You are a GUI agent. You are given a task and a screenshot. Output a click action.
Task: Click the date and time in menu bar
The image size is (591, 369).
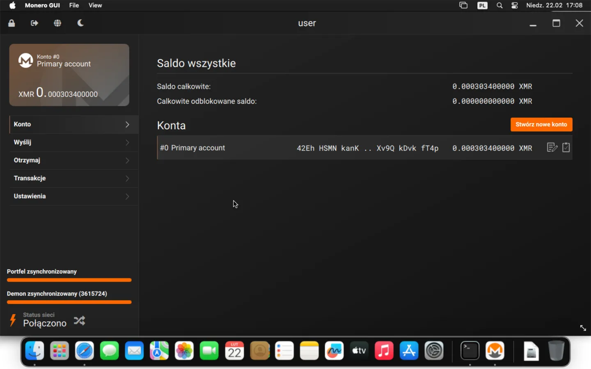(x=554, y=5)
